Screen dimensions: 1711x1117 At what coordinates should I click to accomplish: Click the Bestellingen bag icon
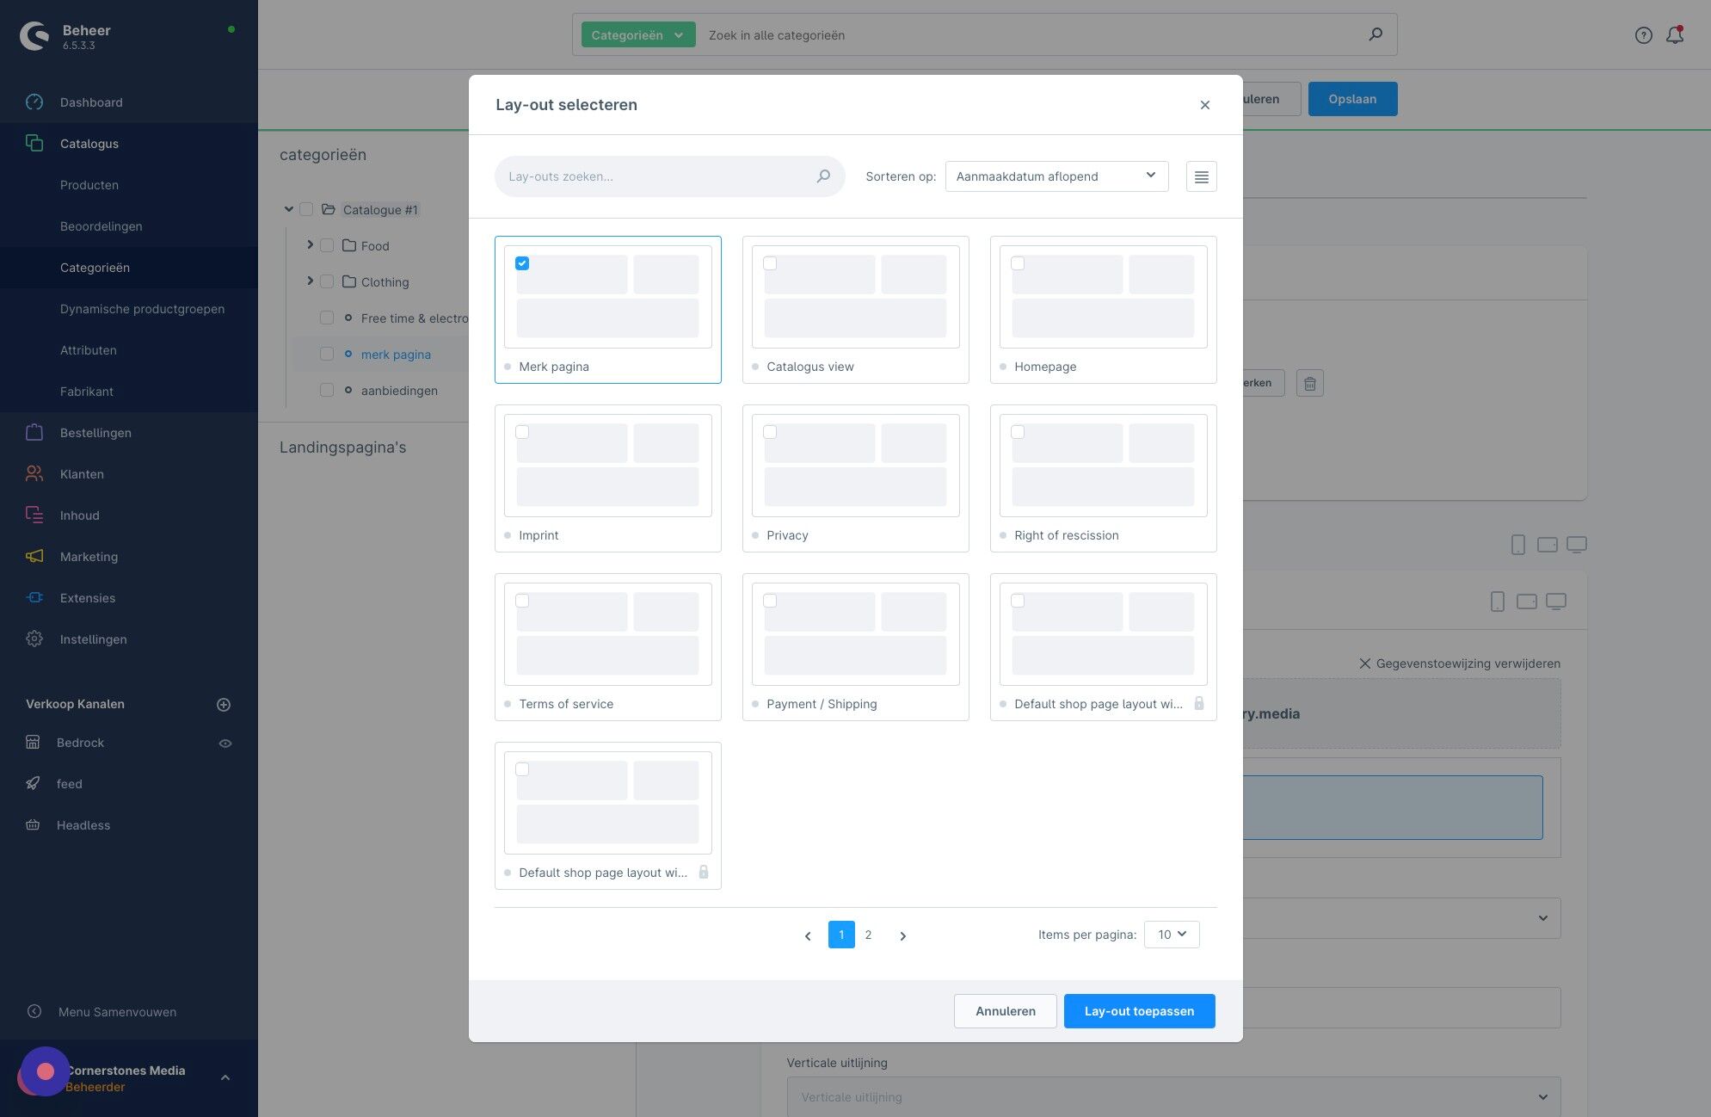pos(34,432)
